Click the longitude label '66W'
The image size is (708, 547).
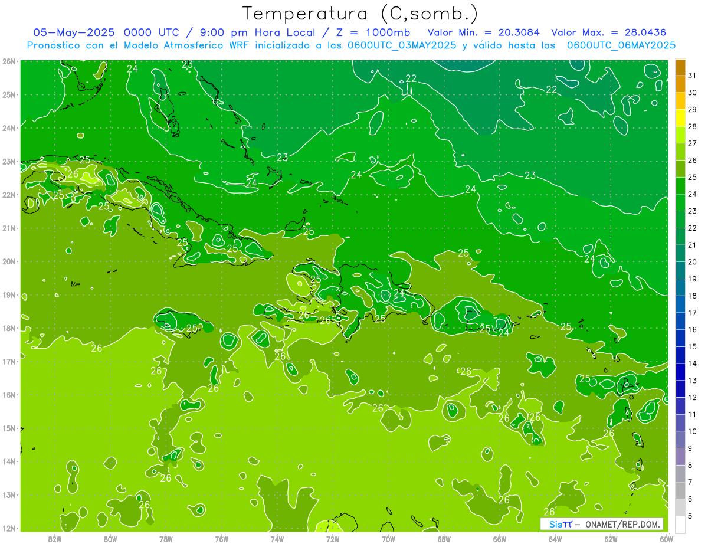pos(500,539)
